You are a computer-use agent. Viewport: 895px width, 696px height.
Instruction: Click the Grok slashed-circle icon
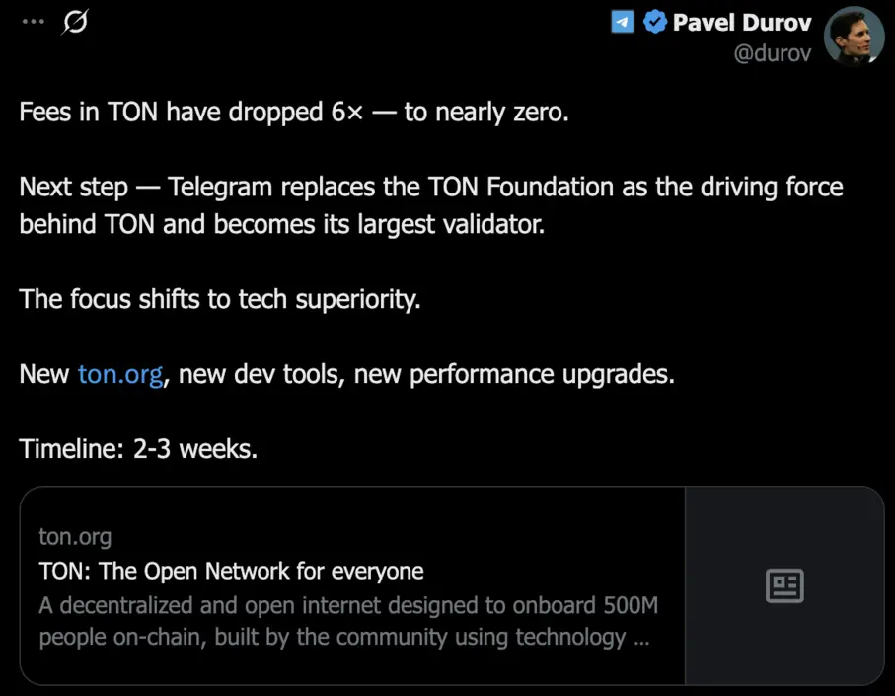[75, 23]
